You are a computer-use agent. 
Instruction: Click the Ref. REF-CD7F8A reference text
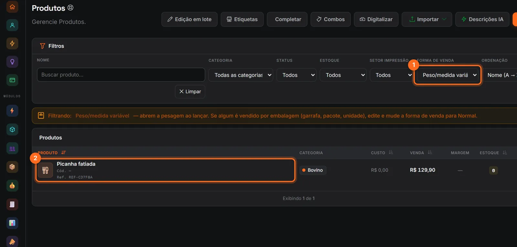(x=75, y=177)
